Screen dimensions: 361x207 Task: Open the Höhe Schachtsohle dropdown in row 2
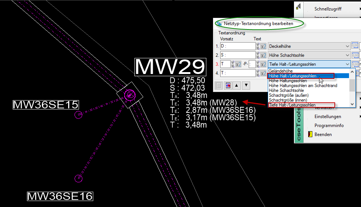click(x=348, y=55)
